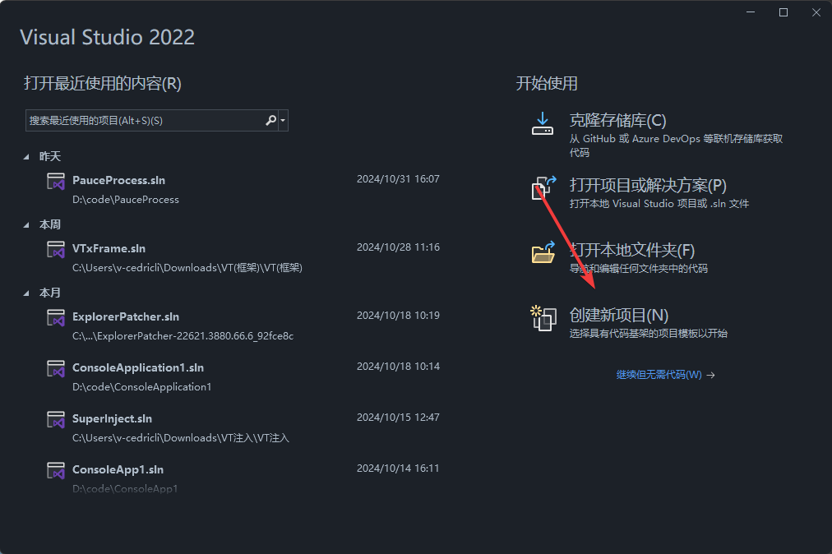Maximize the Visual Studio 2022 window

[783, 12]
